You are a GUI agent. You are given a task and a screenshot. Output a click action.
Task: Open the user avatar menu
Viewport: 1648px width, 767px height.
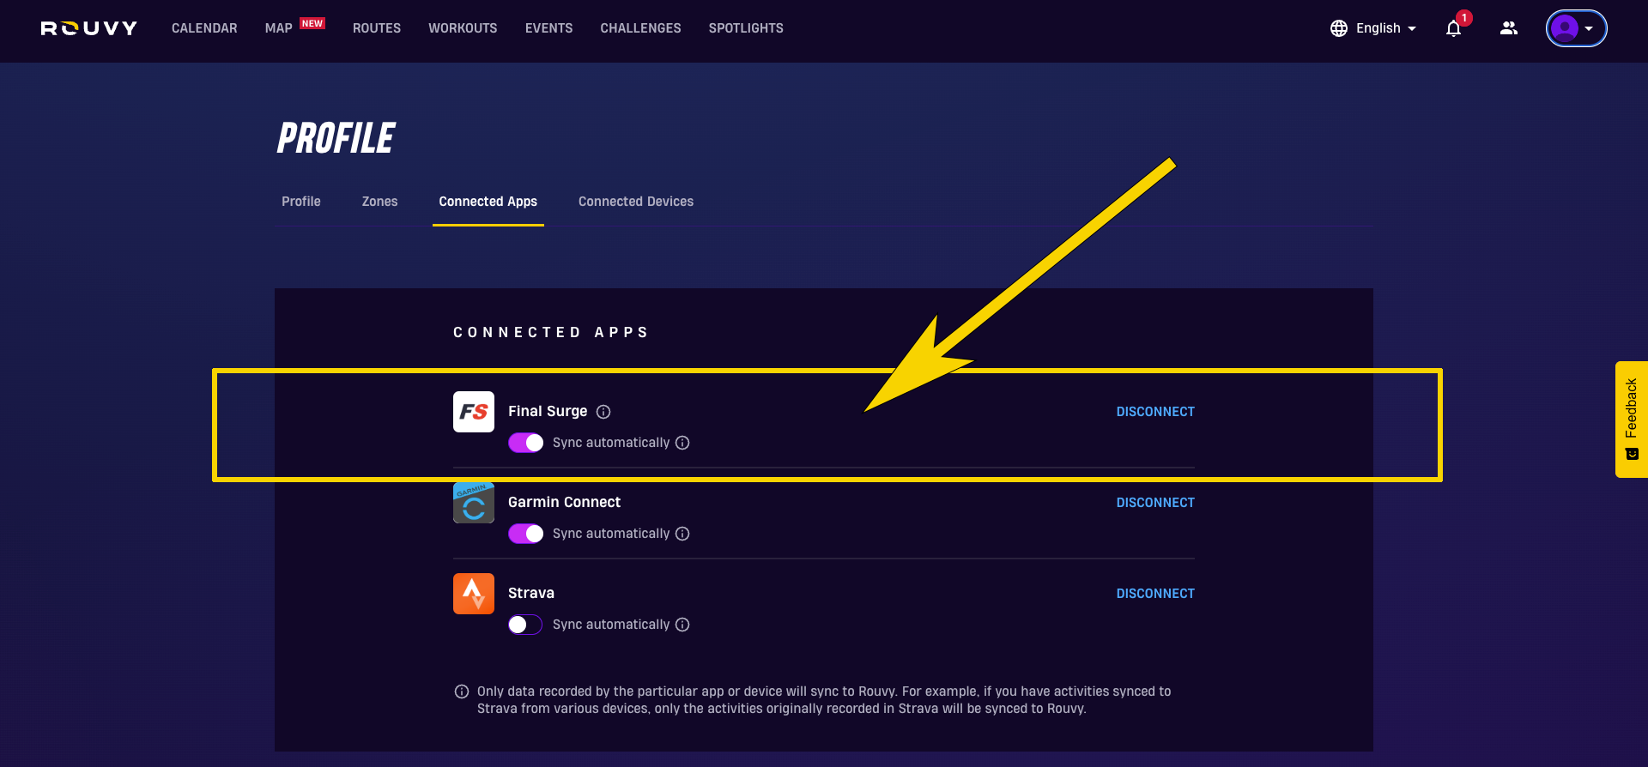click(x=1576, y=28)
